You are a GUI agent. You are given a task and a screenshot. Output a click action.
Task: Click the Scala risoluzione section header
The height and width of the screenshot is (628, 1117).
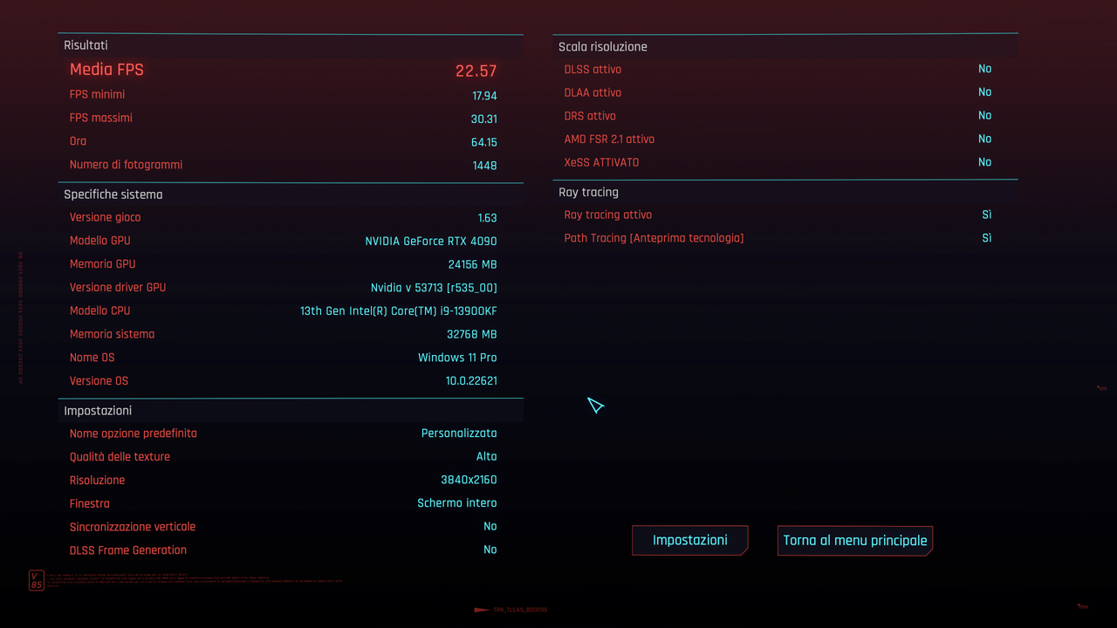click(x=603, y=47)
